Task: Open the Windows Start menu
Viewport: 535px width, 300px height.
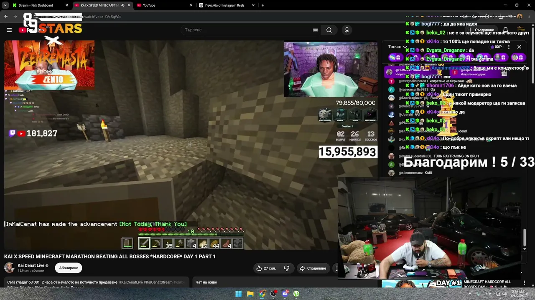Action: 238,294
